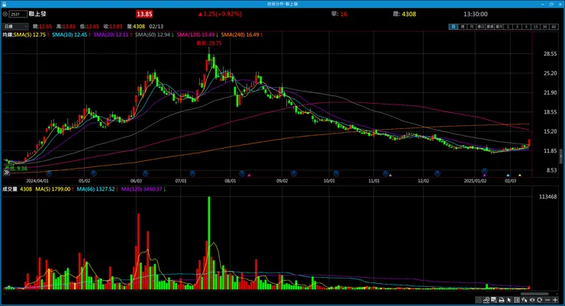Click the dimmed first icon in bottom toolbar
Viewport: 565px width, 306px height.
click(479, 300)
